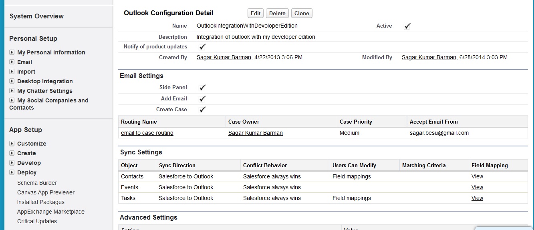Click the Side Panel checkmark
This screenshot has height=230, width=534.
point(202,88)
